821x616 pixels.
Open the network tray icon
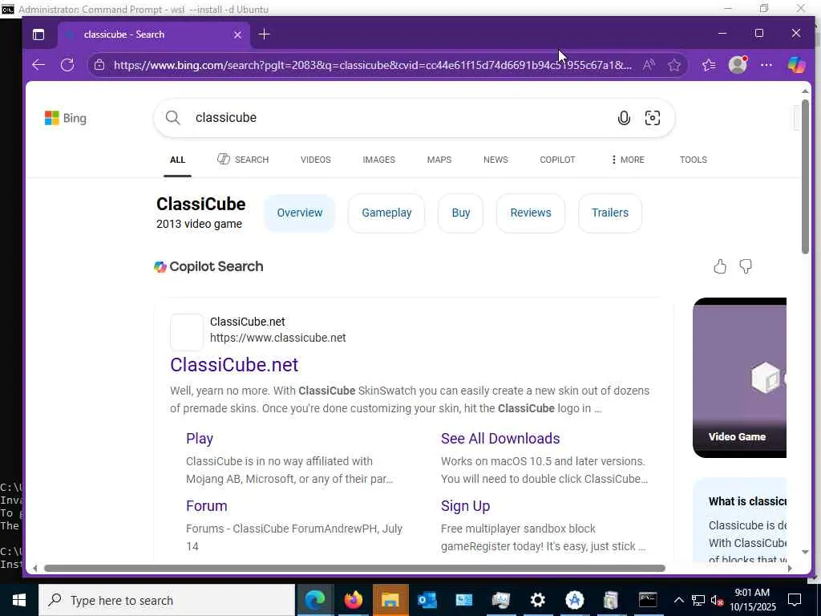pyautogui.click(x=698, y=600)
